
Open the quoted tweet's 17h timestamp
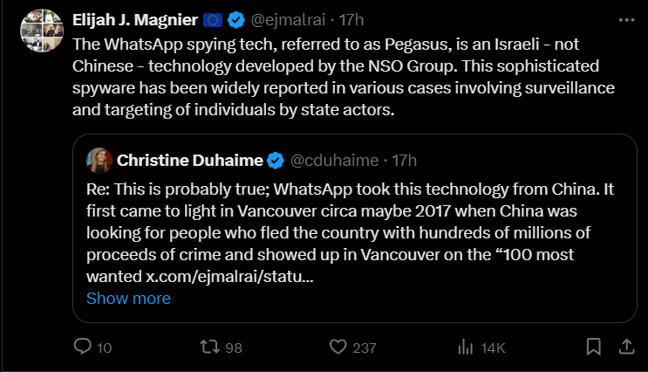[405, 160]
